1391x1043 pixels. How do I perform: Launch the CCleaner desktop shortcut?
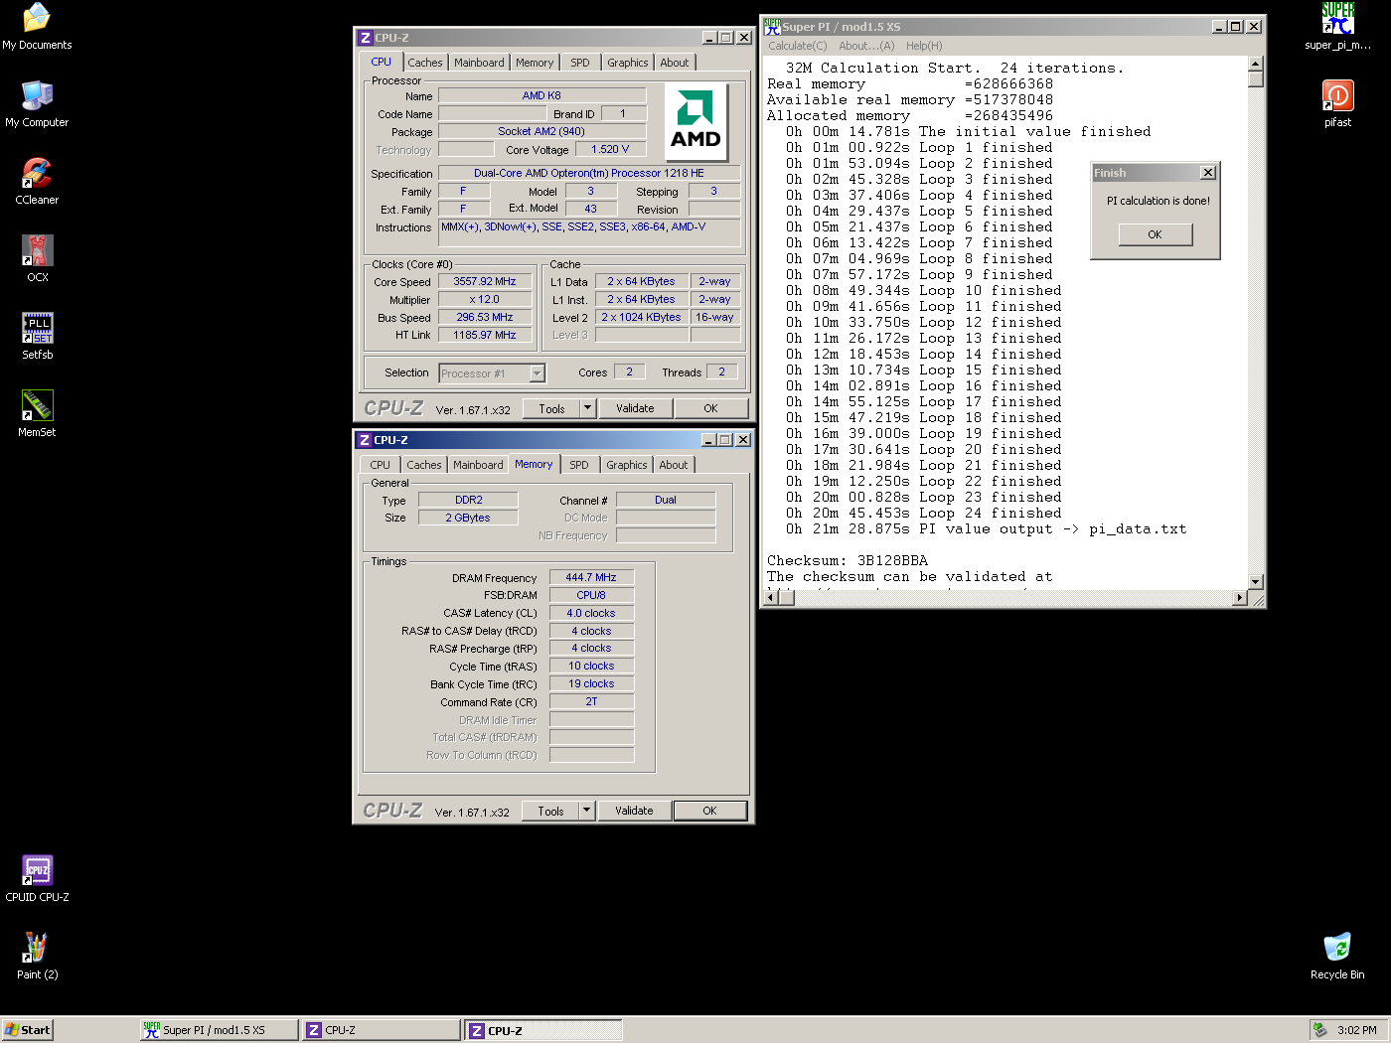point(37,182)
